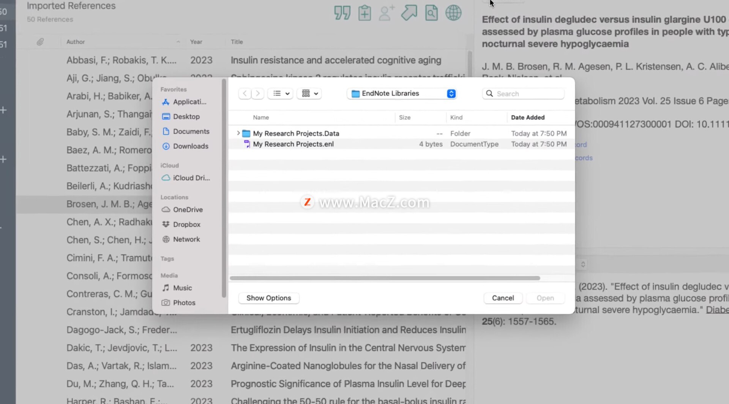Open Photos under Media
Viewport: 729px width, 404px height.
click(179, 303)
